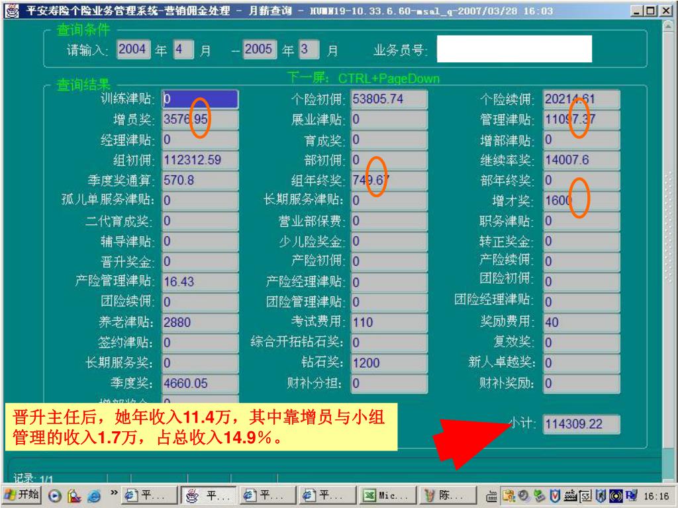Select the 二代育成奖 field
678x508 pixels.
[200, 221]
